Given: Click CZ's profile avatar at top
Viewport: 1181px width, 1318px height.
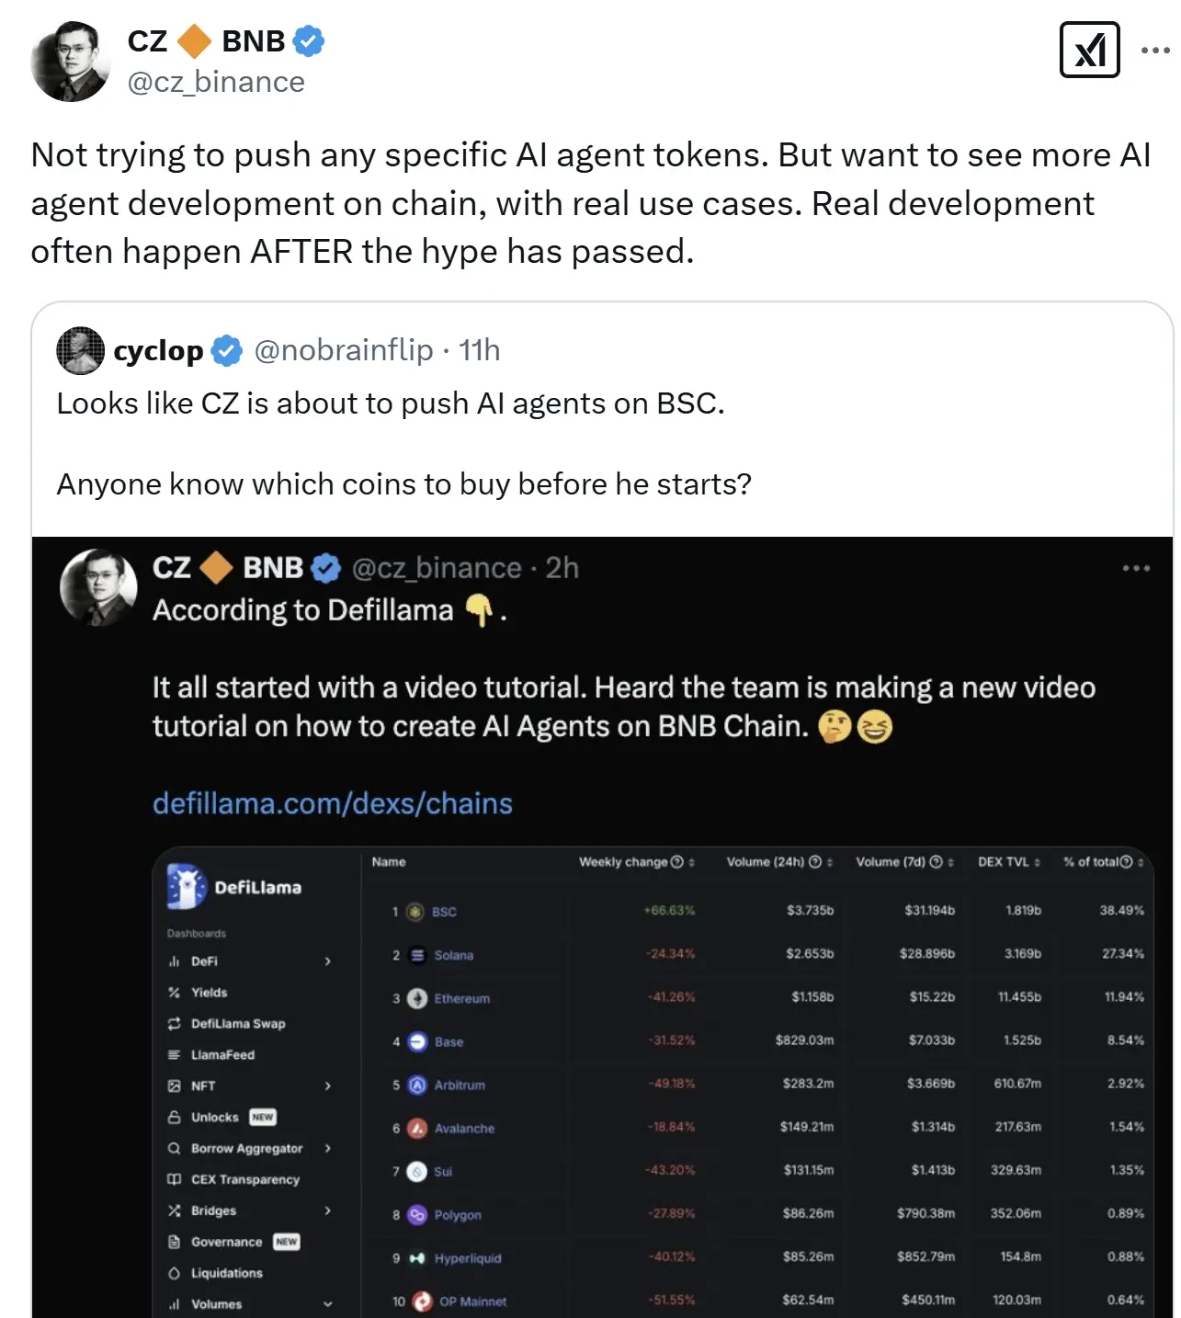Looking at the screenshot, I should point(71,62).
